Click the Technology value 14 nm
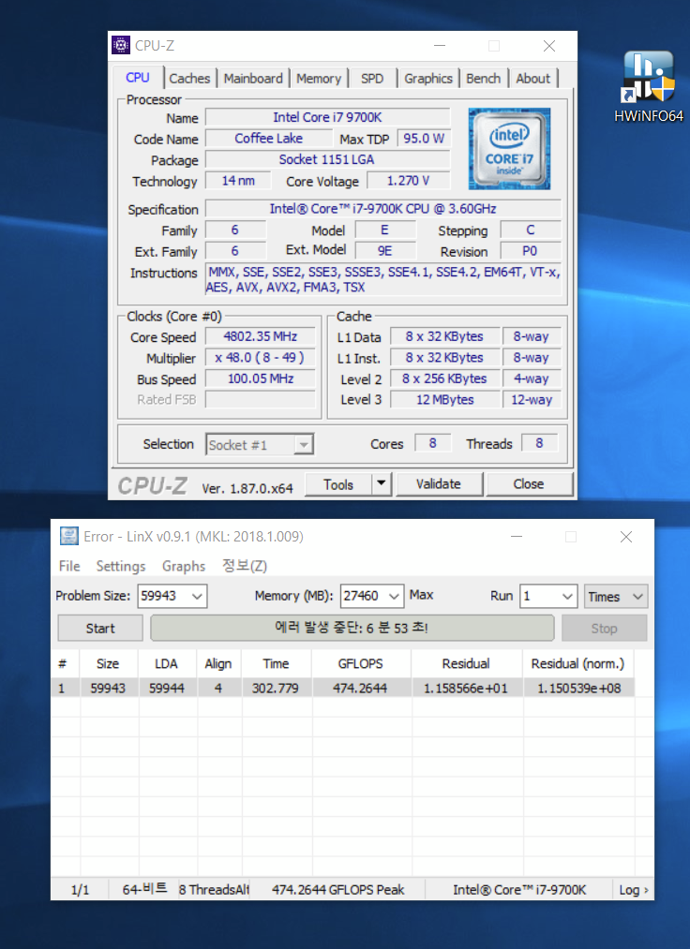Viewport: 690px width, 949px height. 238,181
